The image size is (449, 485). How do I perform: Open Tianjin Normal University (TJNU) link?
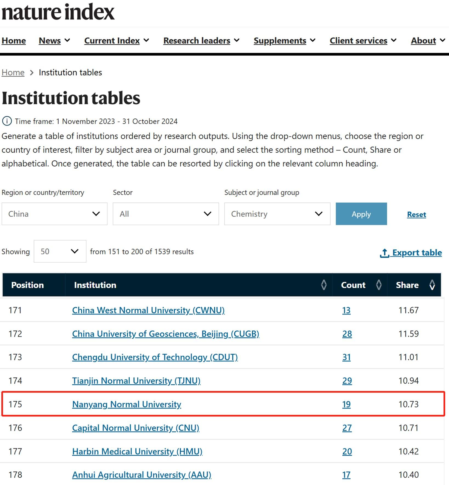click(136, 381)
